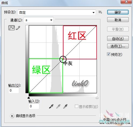Open the preset options menu icon

pyautogui.click(x=100, y=12)
